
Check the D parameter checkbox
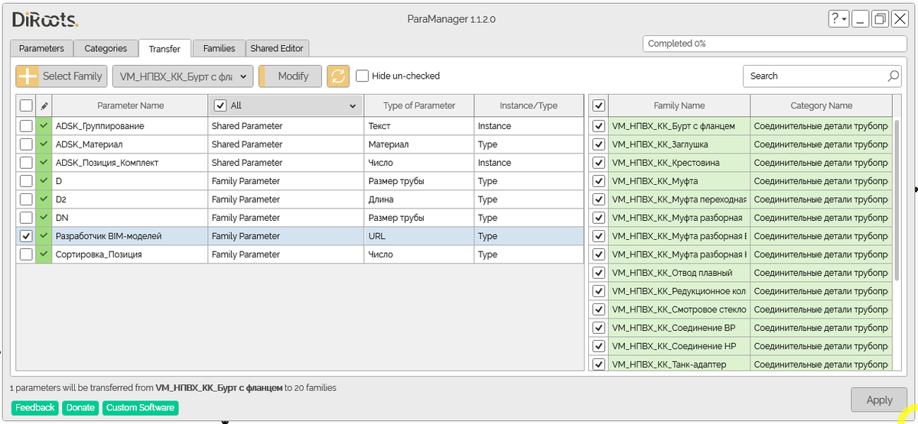(26, 181)
